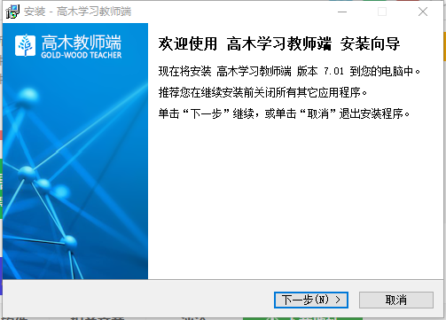Click the arrow chevron on 下一步 button
Screen dimensions: 446x320
pyautogui.click(x=338, y=300)
